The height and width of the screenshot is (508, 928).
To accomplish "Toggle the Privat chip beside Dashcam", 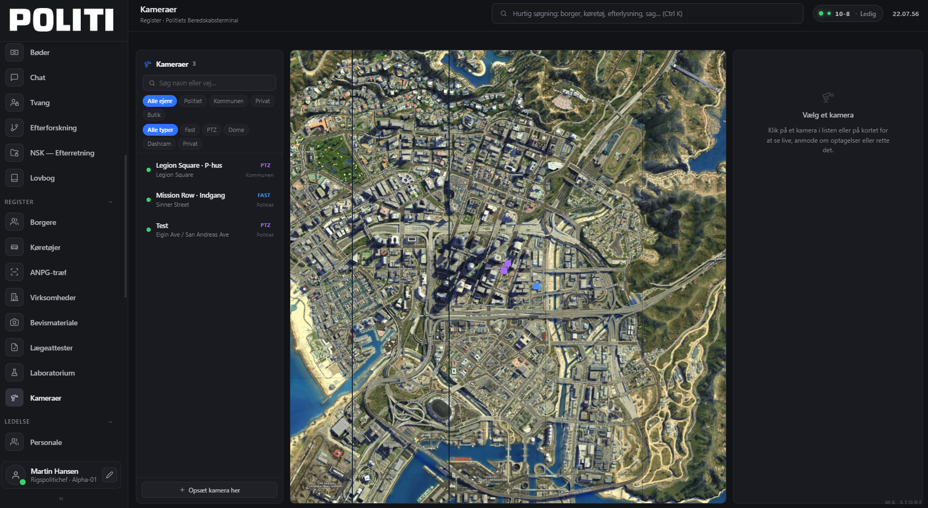I will coord(190,144).
